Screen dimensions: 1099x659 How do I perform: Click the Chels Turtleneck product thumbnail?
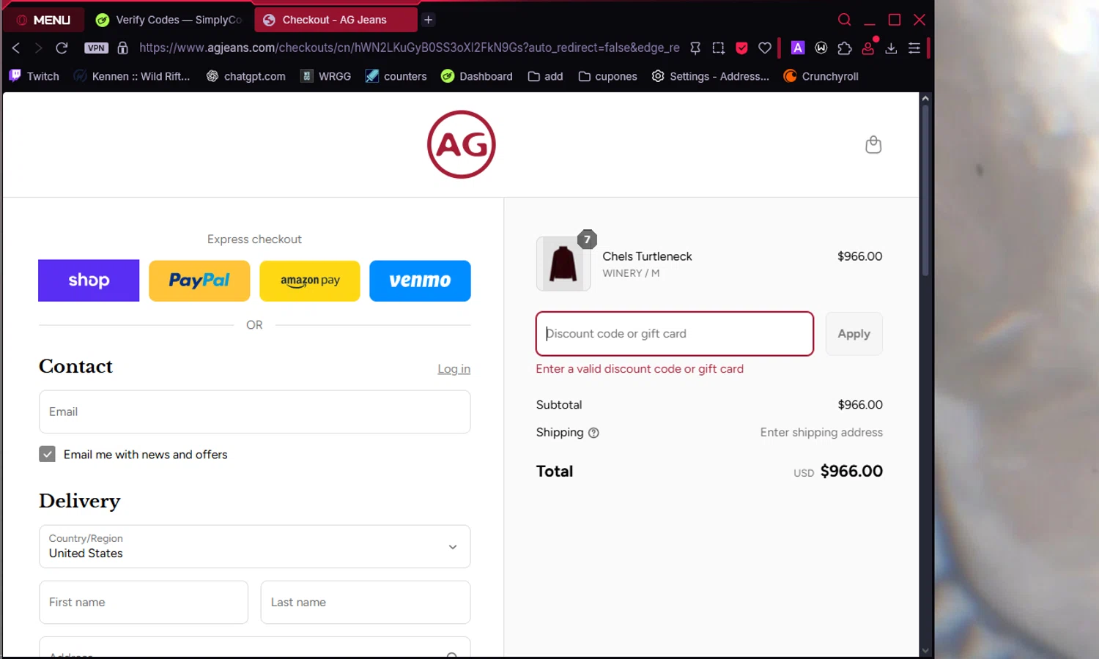563,264
